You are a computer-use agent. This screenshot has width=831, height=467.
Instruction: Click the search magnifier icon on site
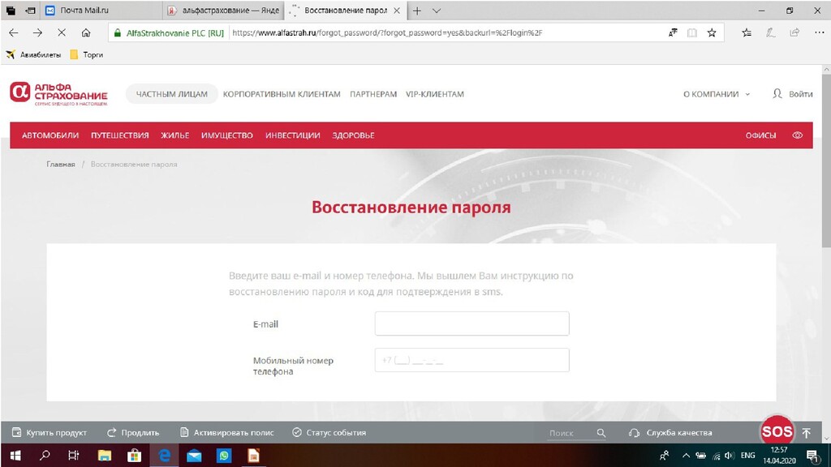(x=601, y=433)
